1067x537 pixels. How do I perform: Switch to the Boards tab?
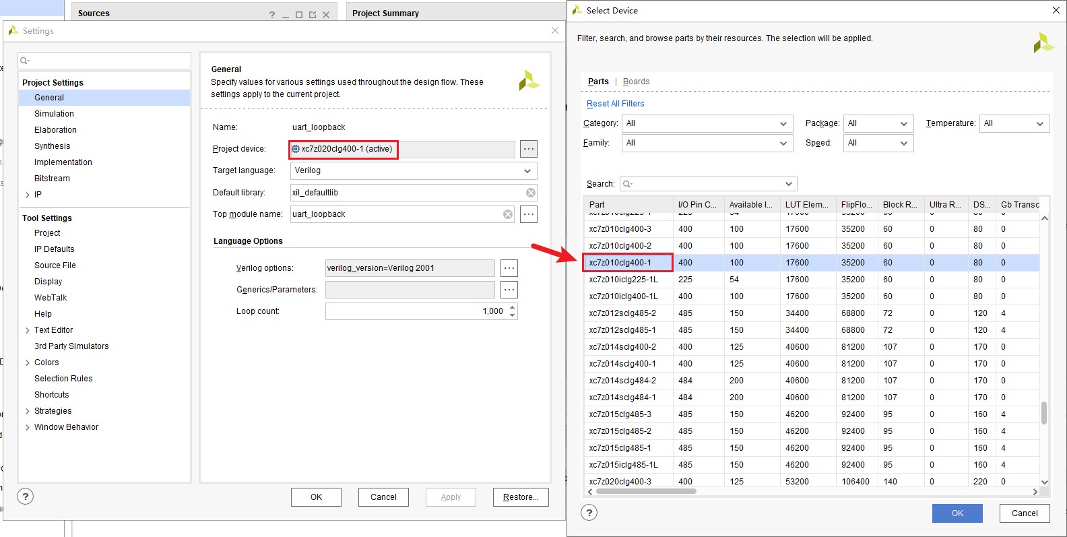point(636,82)
